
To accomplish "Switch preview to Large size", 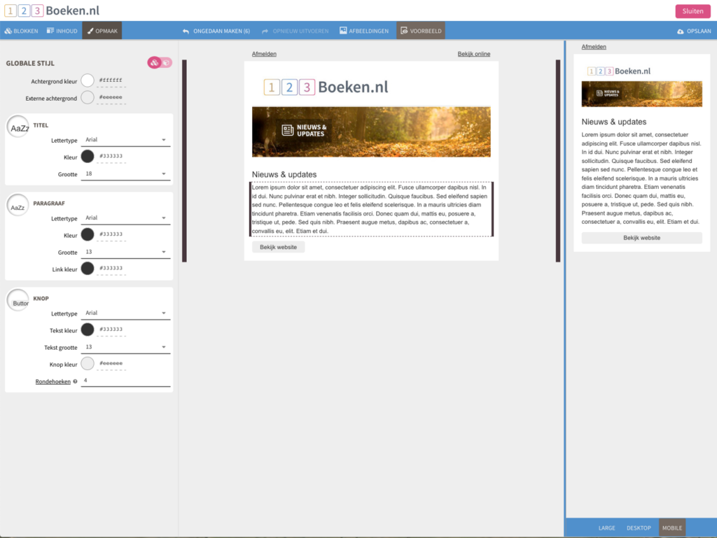I will coord(606,528).
